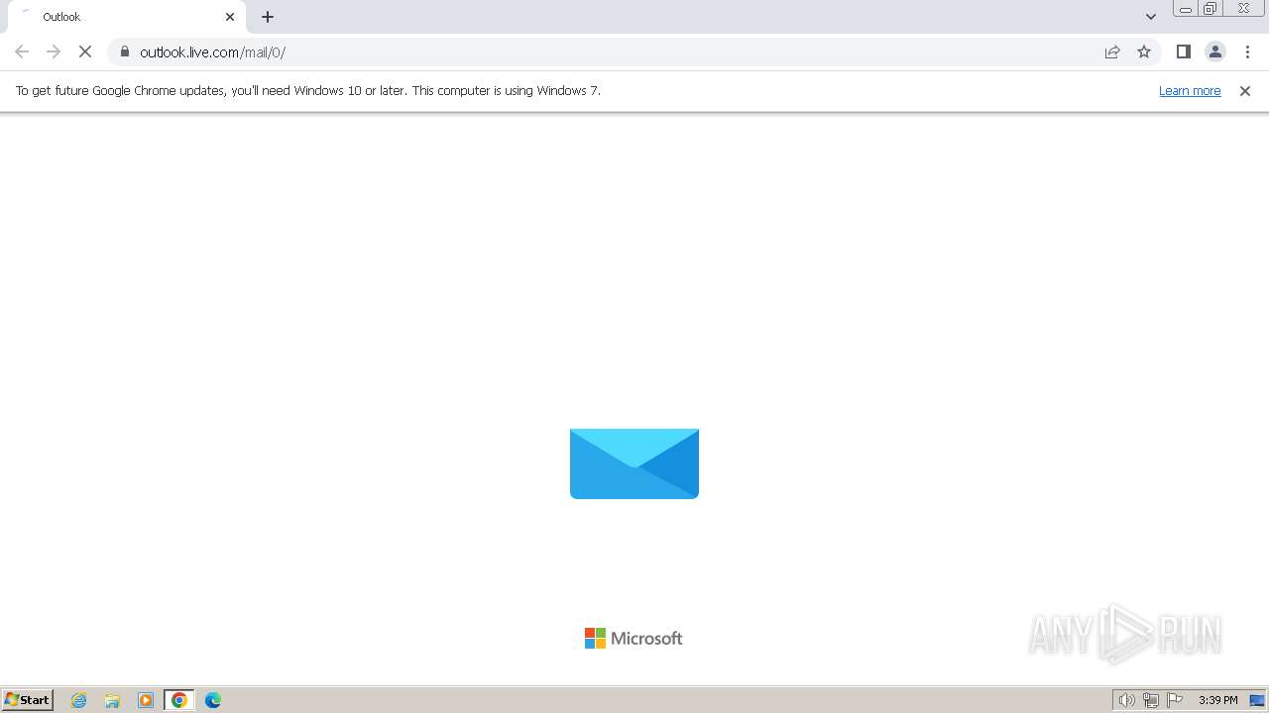Toggle the Chrome side panel
This screenshot has width=1269, height=713.
[x=1184, y=51]
